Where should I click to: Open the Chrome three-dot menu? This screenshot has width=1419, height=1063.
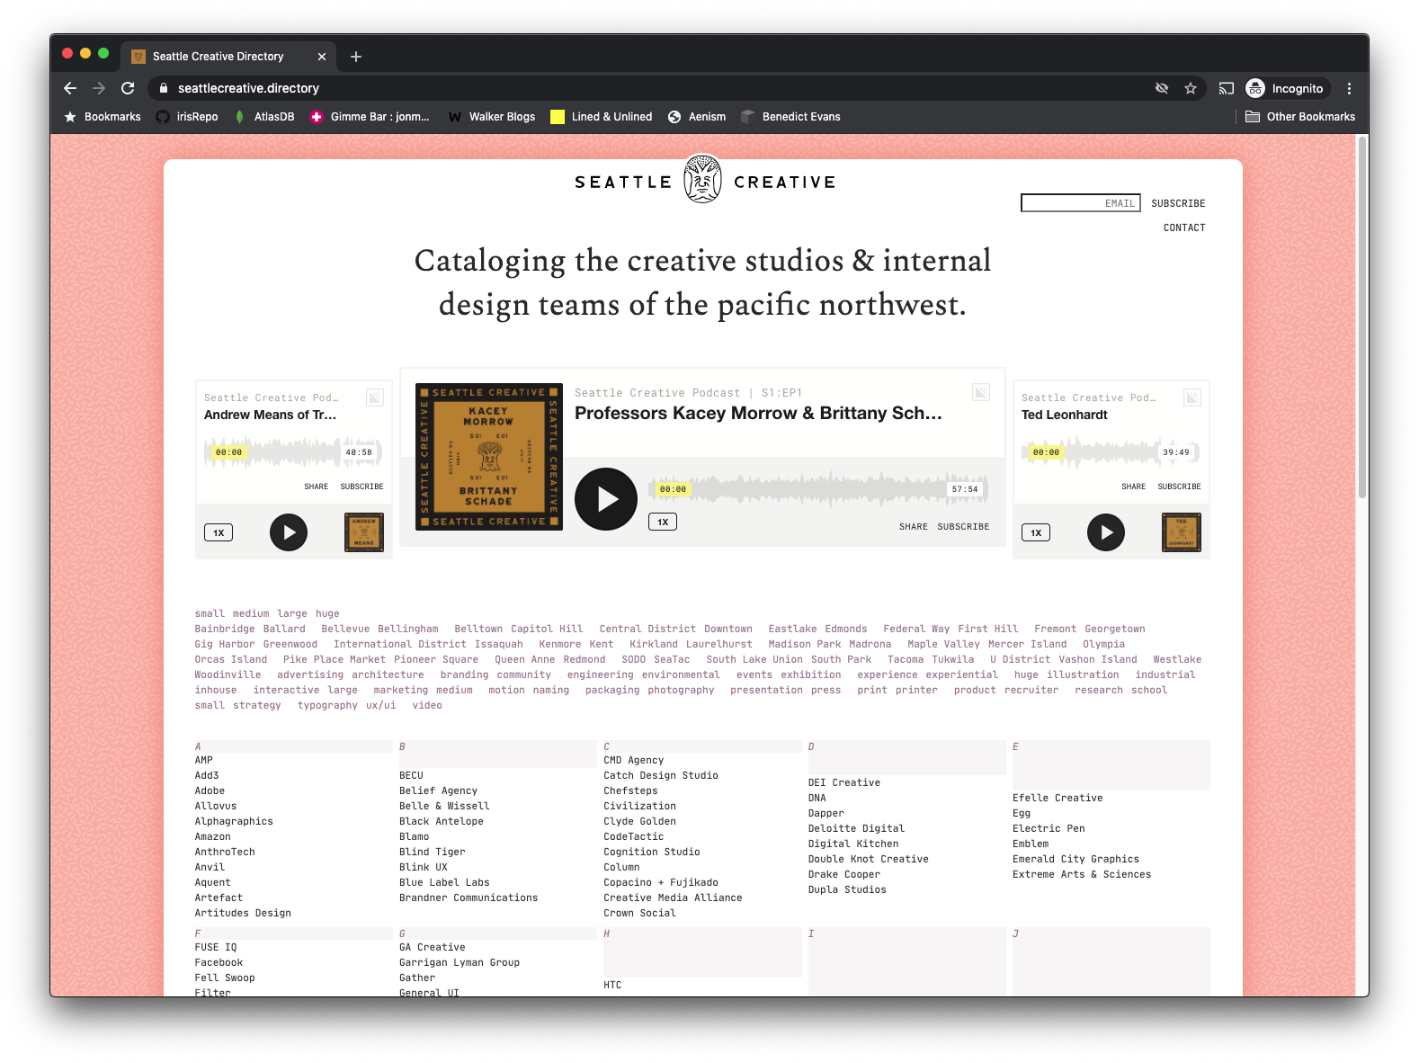pos(1349,88)
